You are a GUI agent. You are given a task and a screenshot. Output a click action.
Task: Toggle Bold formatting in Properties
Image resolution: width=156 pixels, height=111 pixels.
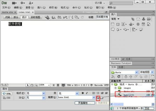point(83,93)
